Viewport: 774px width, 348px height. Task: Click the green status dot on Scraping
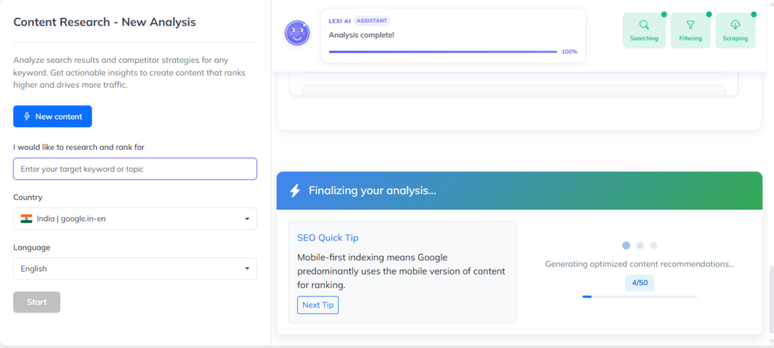pyautogui.click(x=754, y=14)
